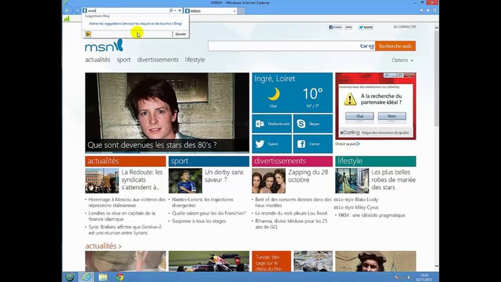This screenshot has width=501, height=282.
Task: Click the browser back arrow button
Action: point(68,11)
